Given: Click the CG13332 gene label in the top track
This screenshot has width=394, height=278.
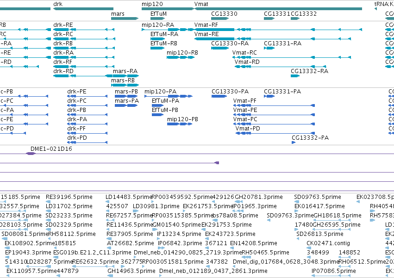Looking at the screenshot, I should [304, 13].
